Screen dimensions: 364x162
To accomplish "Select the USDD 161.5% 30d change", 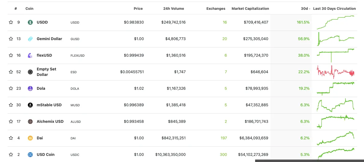I will point(303,22).
